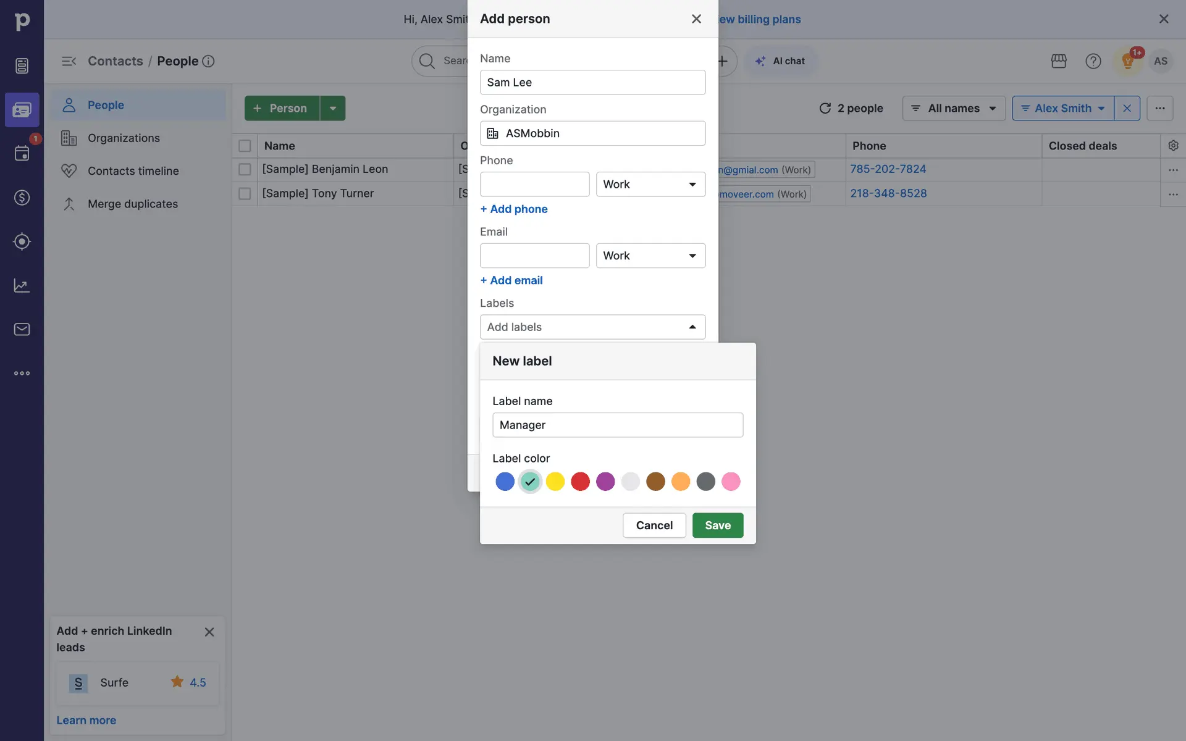Click the Add phone link
This screenshot has height=741, width=1186.
click(514, 209)
